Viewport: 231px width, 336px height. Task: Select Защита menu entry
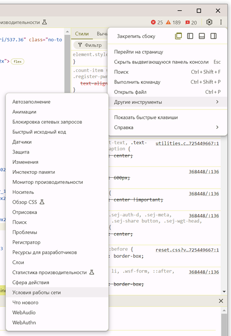[x=57, y=152]
